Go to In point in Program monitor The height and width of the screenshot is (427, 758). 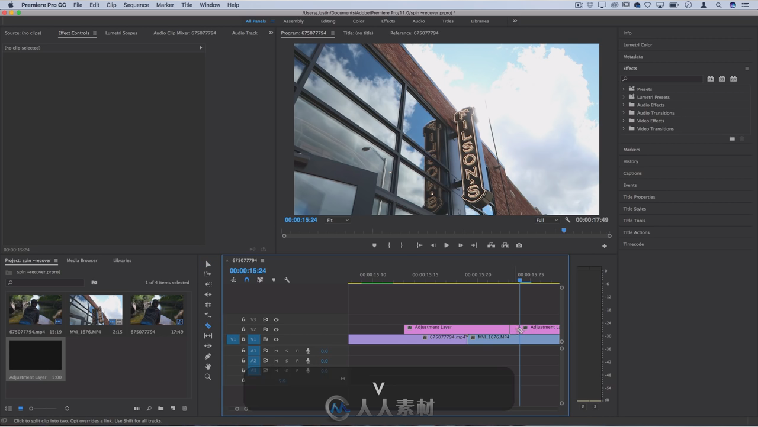419,245
